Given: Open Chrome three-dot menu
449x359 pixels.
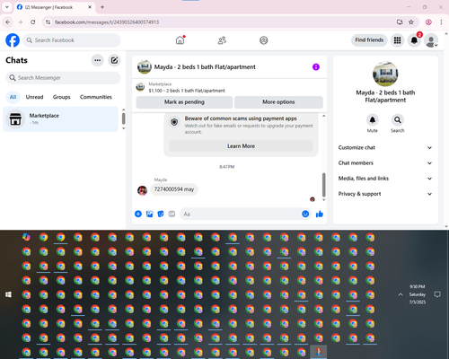Looking at the screenshot, I should (x=441, y=22).
